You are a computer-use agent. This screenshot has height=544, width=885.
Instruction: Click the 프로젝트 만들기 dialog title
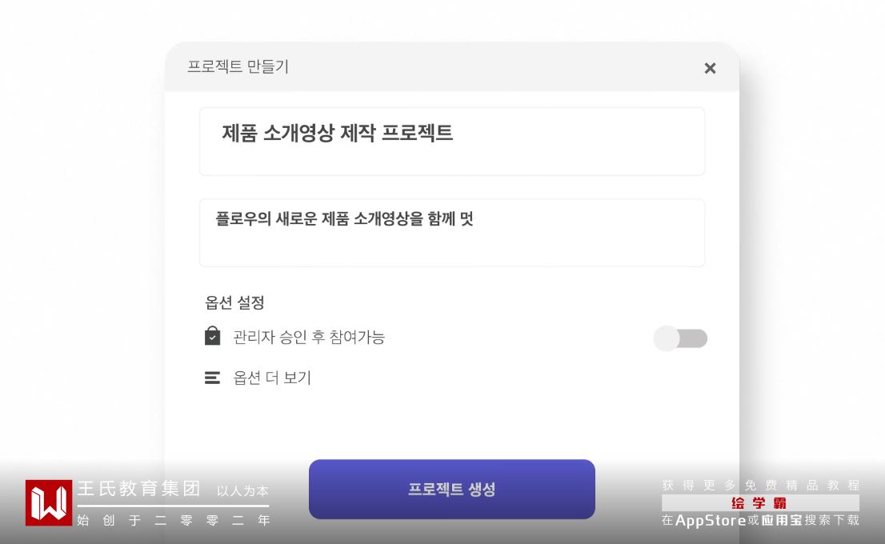[x=238, y=67]
